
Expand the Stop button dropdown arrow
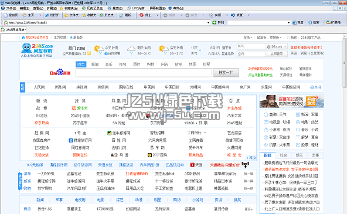(x=157, y=15)
